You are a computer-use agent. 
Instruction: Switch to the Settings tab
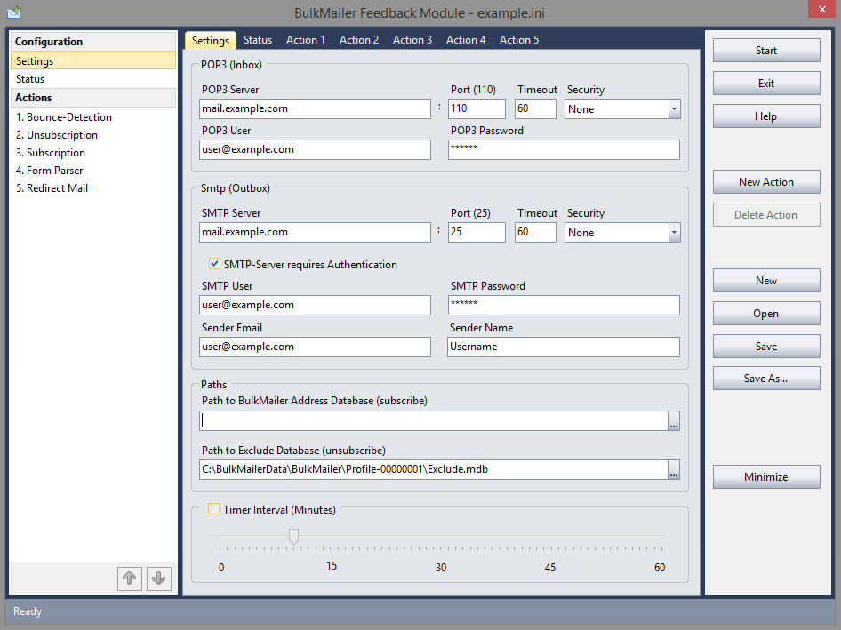(x=210, y=40)
